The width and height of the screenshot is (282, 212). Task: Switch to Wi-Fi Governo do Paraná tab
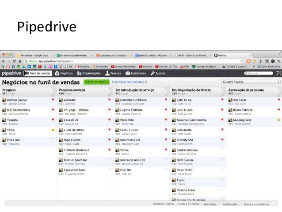pos(192,55)
